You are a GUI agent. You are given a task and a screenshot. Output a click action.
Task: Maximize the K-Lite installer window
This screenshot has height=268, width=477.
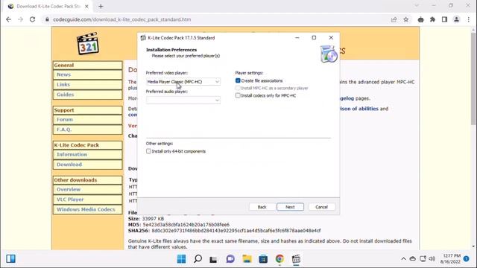314,38
